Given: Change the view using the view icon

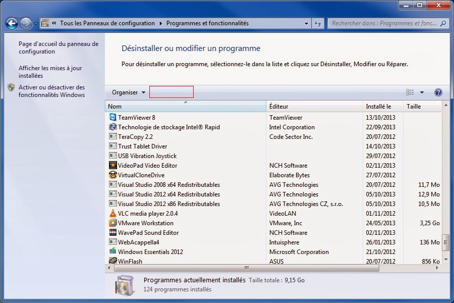Looking at the screenshot, I should tap(410, 92).
